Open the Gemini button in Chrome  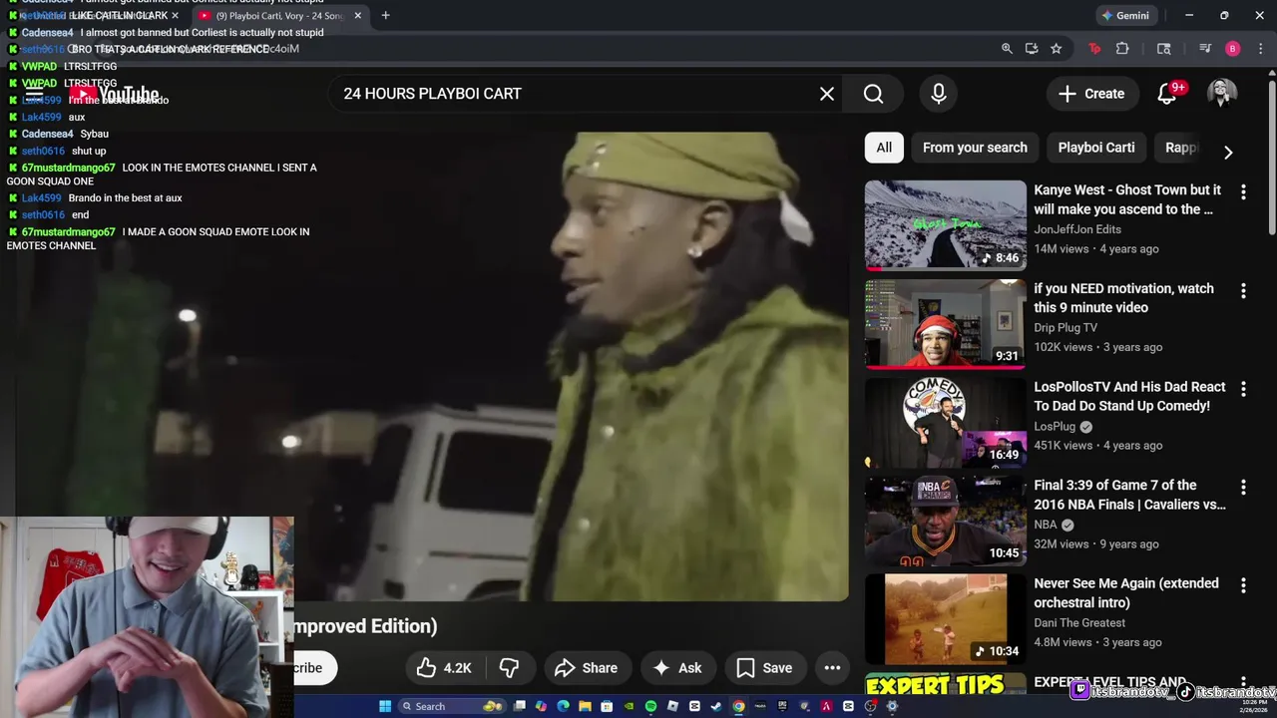1125,16
